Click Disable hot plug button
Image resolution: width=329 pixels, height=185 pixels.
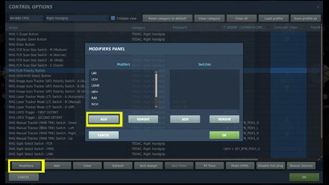click(271, 166)
